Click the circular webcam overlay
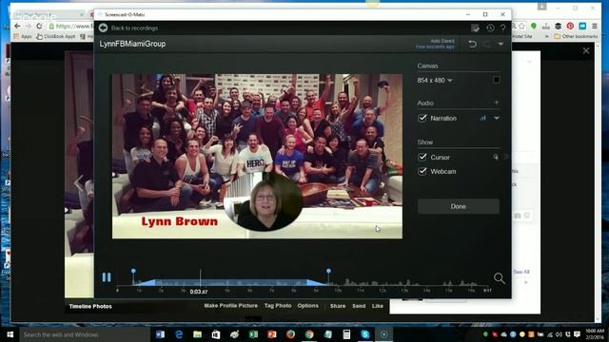609x342 pixels. click(265, 202)
